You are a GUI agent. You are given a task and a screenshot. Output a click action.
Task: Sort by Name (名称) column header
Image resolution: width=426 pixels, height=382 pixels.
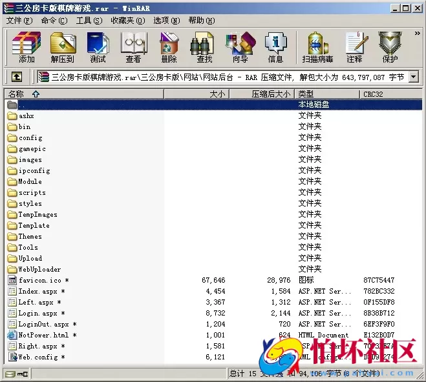click(84, 94)
